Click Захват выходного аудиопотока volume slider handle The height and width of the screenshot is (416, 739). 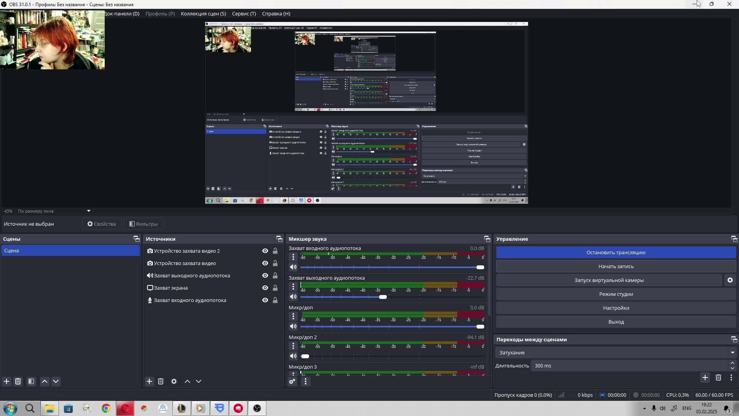click(x=383, y=297)
